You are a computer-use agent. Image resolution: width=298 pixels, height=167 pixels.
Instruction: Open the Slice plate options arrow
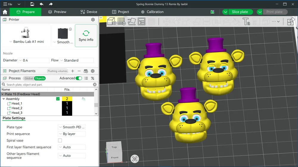[x=225, y=12]
